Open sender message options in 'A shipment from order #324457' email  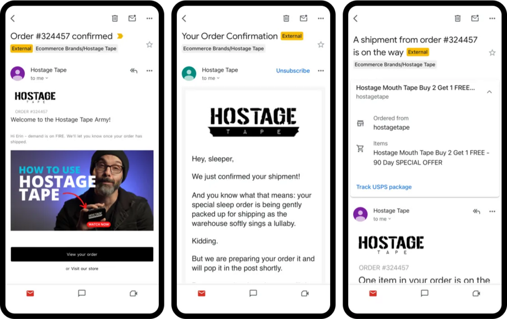[x=492, y=212]
